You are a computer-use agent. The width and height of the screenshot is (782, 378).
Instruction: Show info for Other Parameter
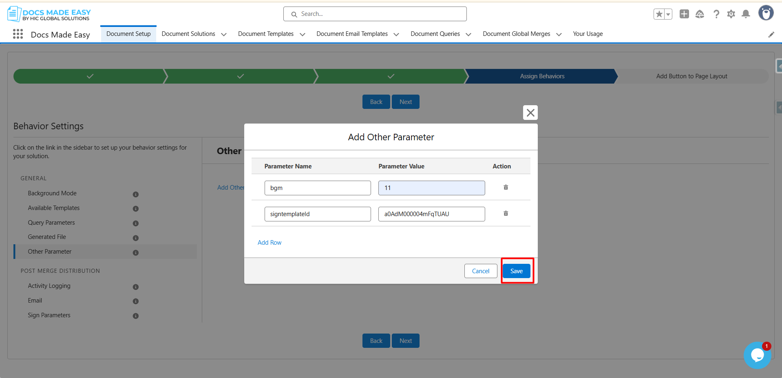click(136, 253)
